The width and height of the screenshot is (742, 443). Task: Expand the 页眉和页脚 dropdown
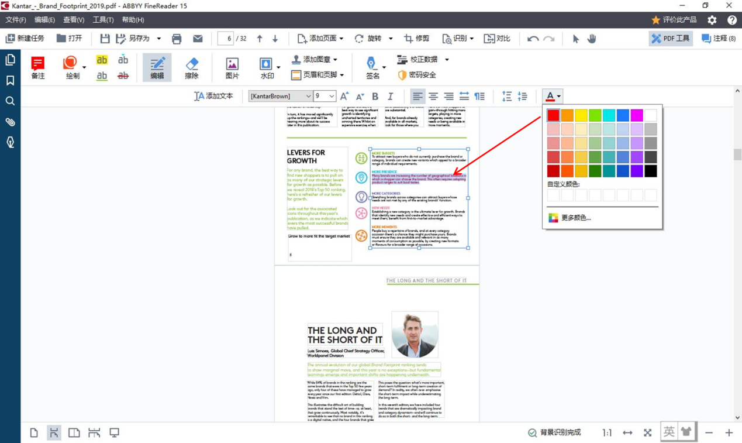(x=342, y=75)
